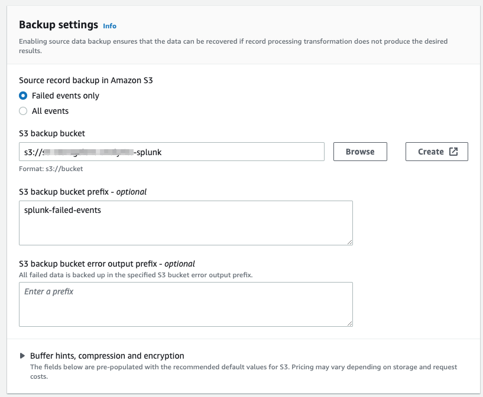Expand the Buffer hints section triangle
483x397 pixels.
click(x=22, y=356)
